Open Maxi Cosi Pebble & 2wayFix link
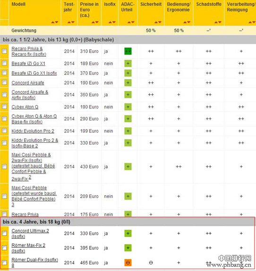Image resolution: width=256 pixels, height=271 pixels. click(x=33, y=167)
